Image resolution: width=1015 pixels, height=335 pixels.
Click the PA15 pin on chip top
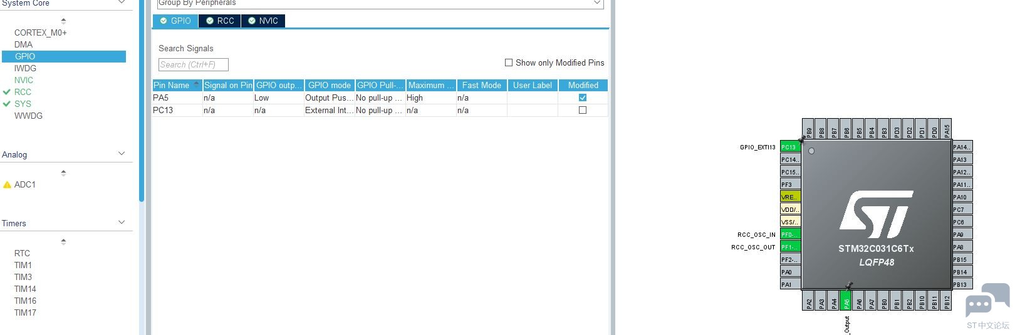(x=946, y=129)
